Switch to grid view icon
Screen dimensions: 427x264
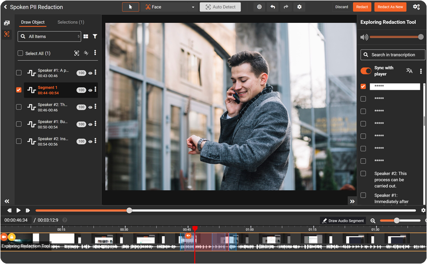pyautogui.click(x=86, y=36)
